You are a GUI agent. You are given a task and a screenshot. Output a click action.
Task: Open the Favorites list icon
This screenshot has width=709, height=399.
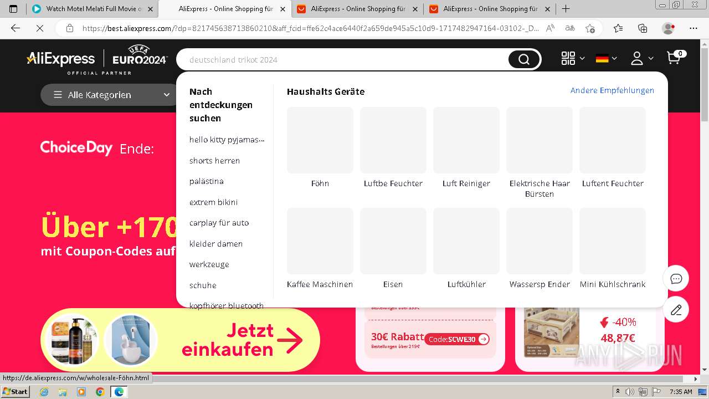click(x=618, y=28)
